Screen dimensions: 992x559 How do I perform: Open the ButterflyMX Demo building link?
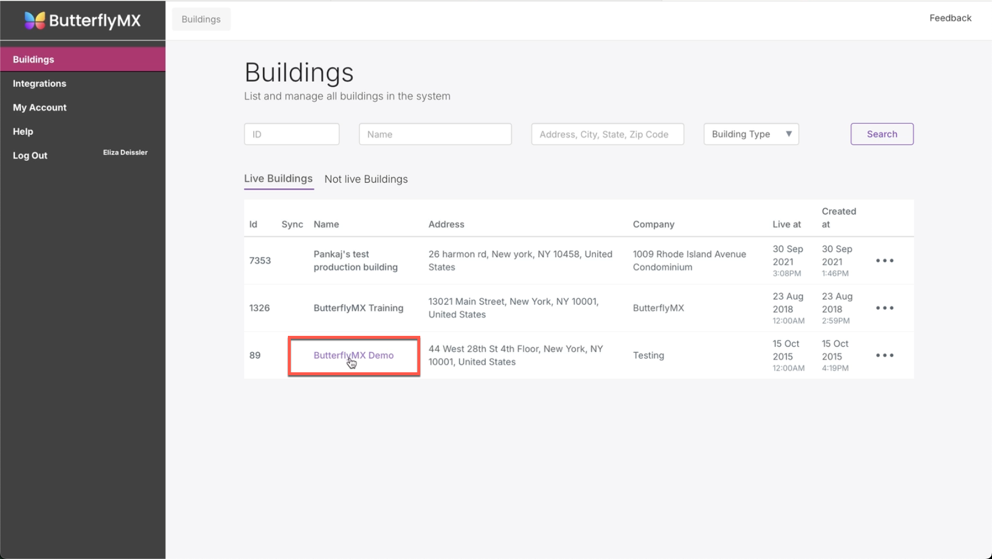pos(353,356)
